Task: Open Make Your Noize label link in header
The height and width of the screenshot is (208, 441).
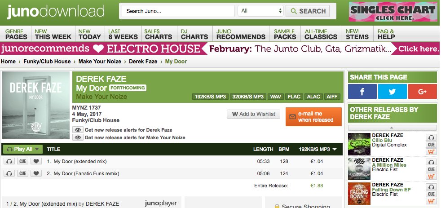Action: point(101,97)
